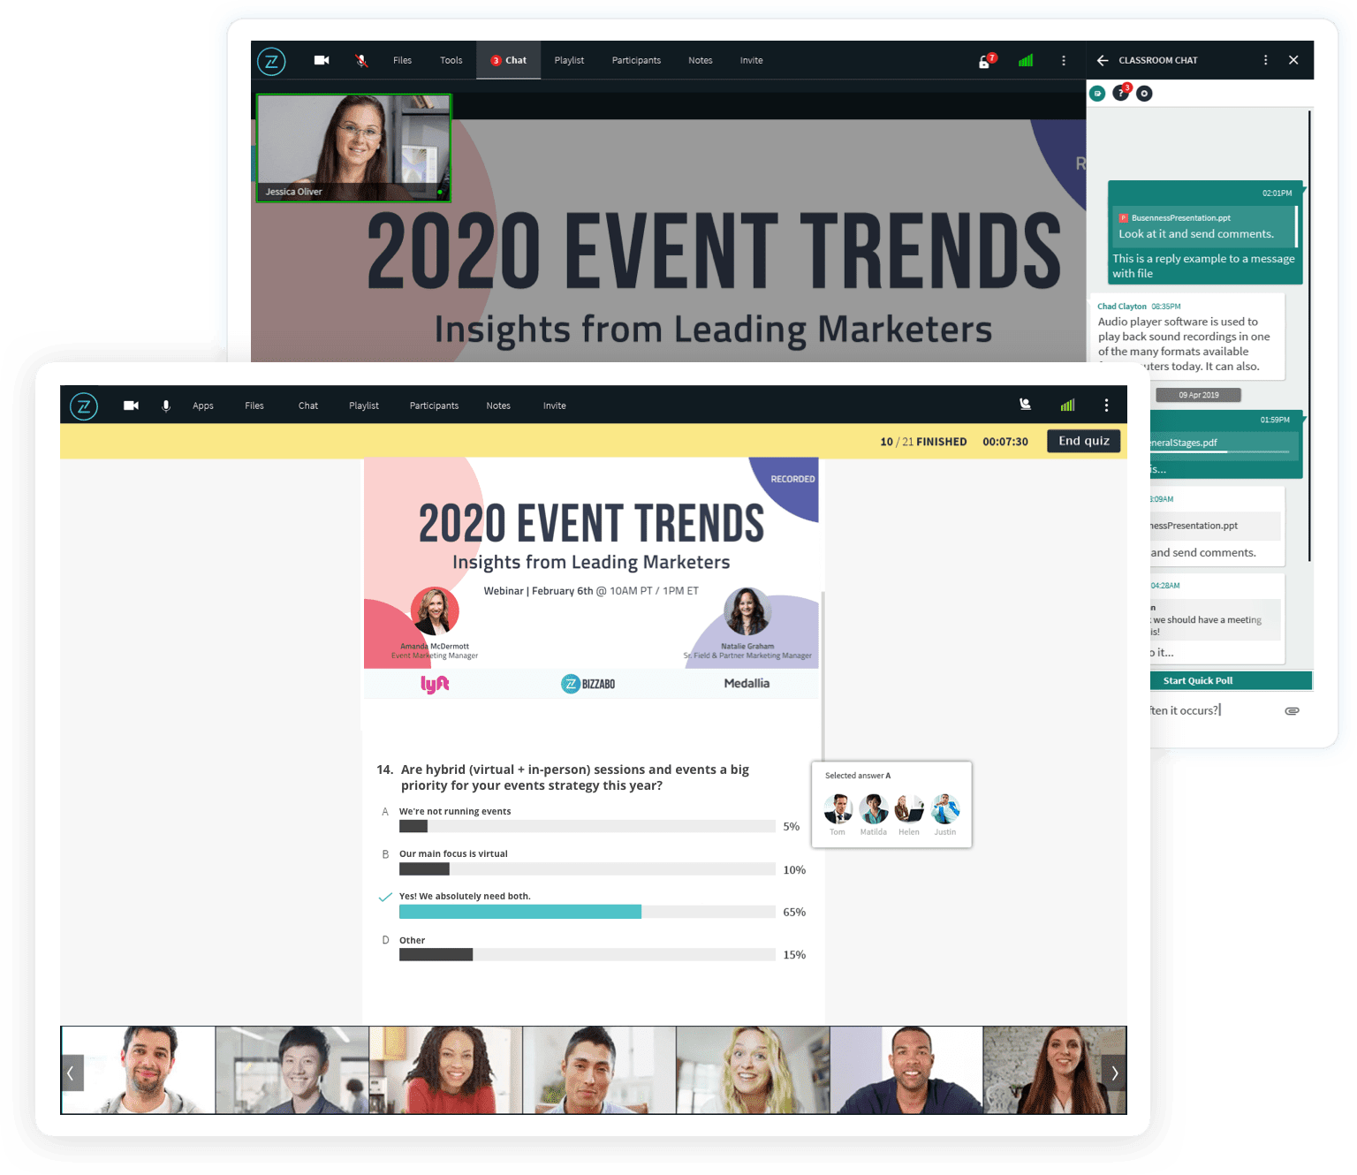Open the BusennessPresentation.ppt attachment in chat
1357x1175 pixels.
click(x=1180, y=217)
